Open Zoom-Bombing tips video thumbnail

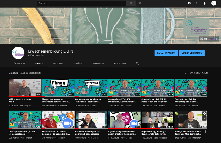58,120
